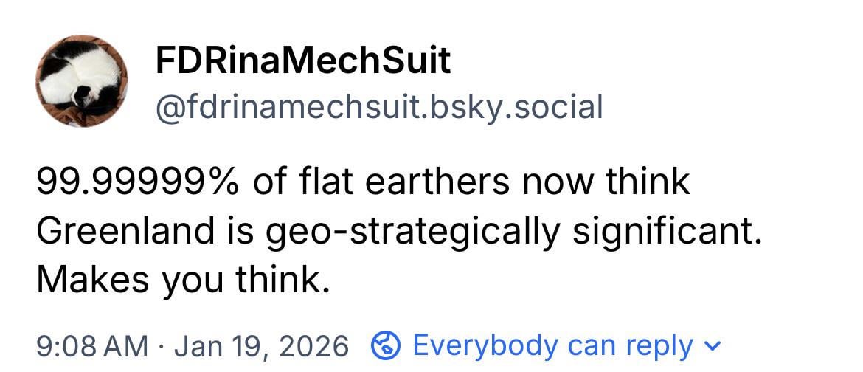Viewport: 863px width, 372px height.
Task: Expand the reply settings chevron
Action: tap(713, 345)
